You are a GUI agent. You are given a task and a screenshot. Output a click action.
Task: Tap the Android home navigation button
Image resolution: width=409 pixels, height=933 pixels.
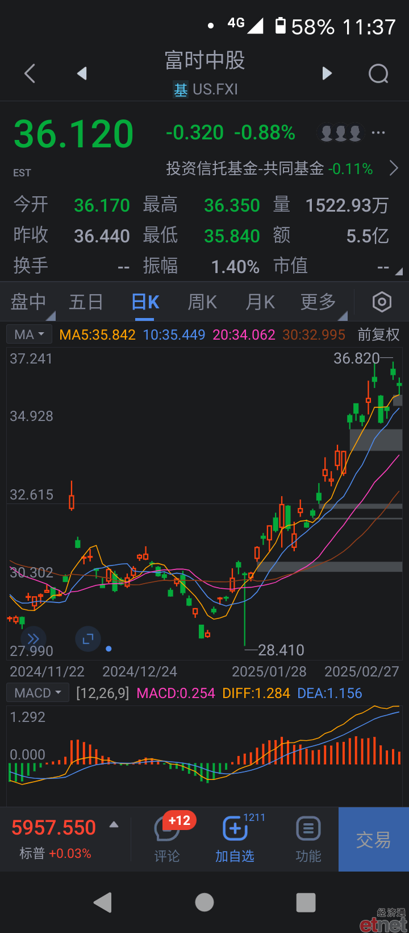204,902
